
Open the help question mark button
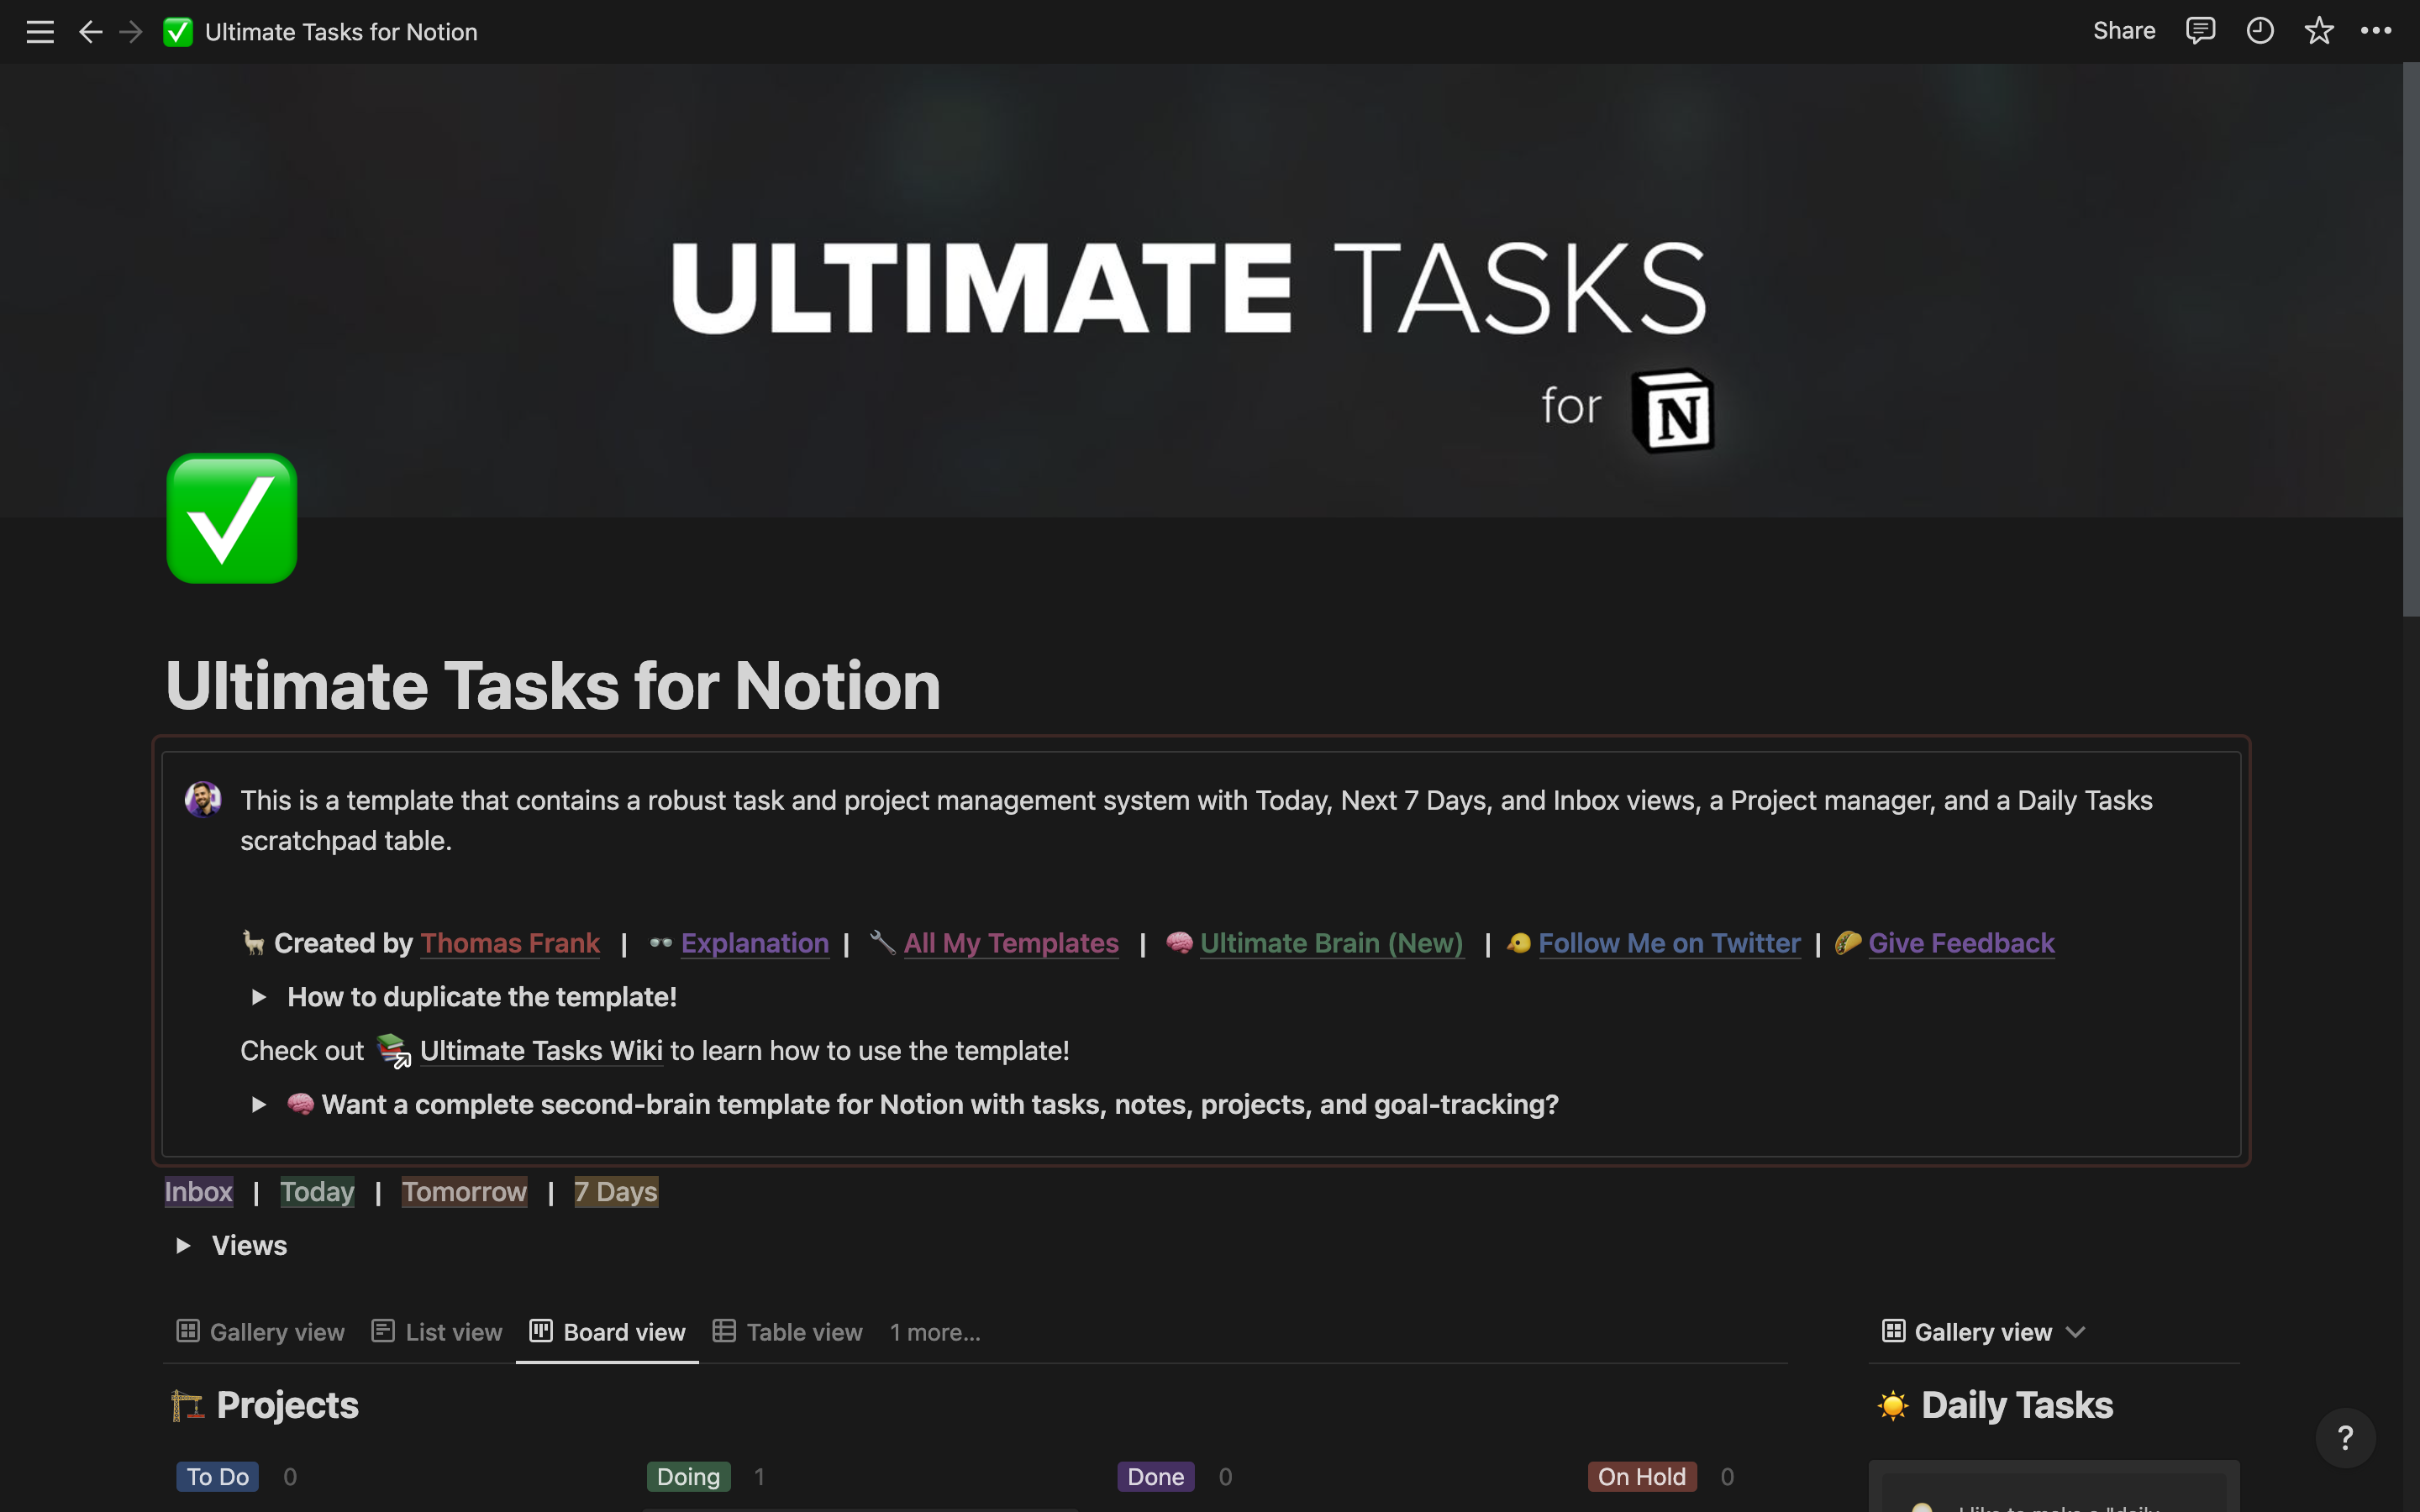pyautogui.click(x=2345, y=1438)
